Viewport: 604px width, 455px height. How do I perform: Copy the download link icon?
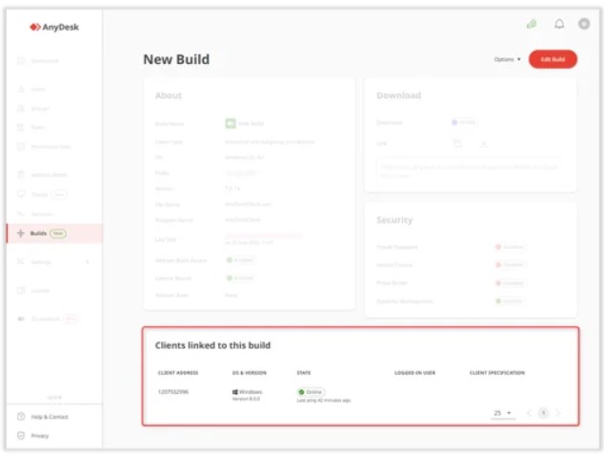coord(457,143)
